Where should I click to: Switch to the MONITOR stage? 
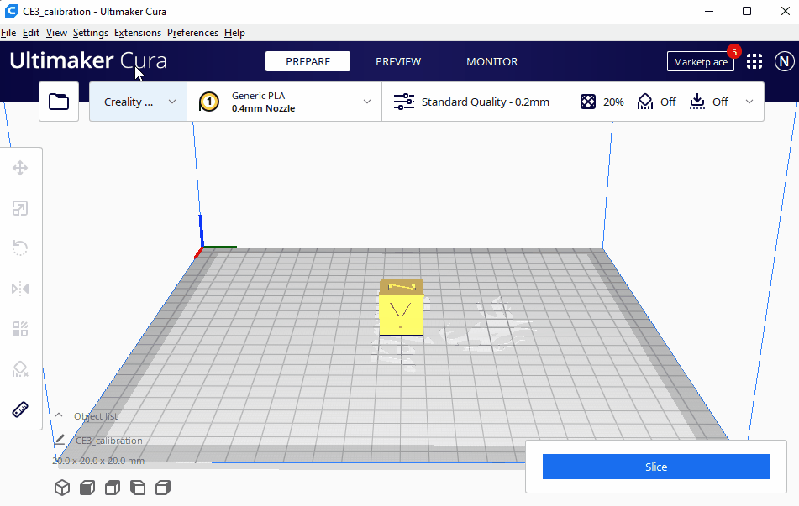[491, 61]
